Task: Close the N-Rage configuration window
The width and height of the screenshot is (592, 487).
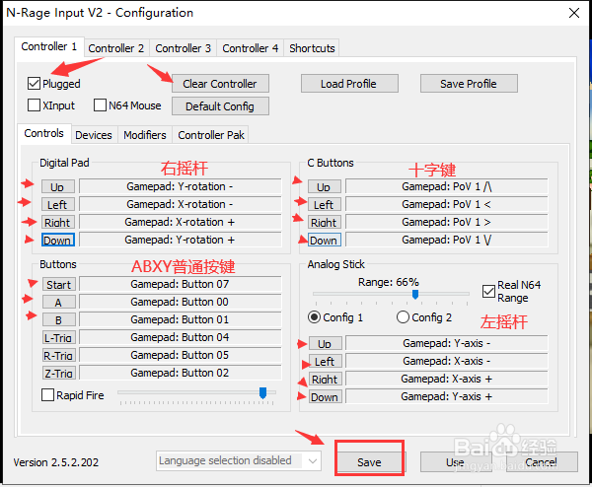Action: [x=574, y=13]
